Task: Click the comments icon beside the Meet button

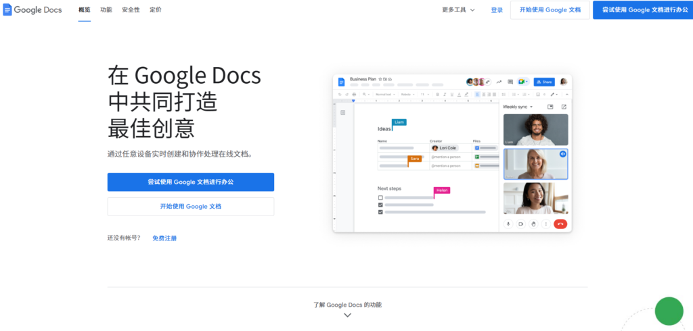Action: (510, 82)
